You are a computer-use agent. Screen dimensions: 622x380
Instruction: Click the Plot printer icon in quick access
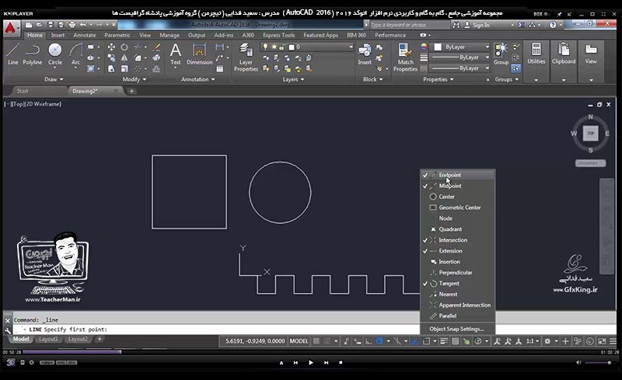[x=72, y=25]
